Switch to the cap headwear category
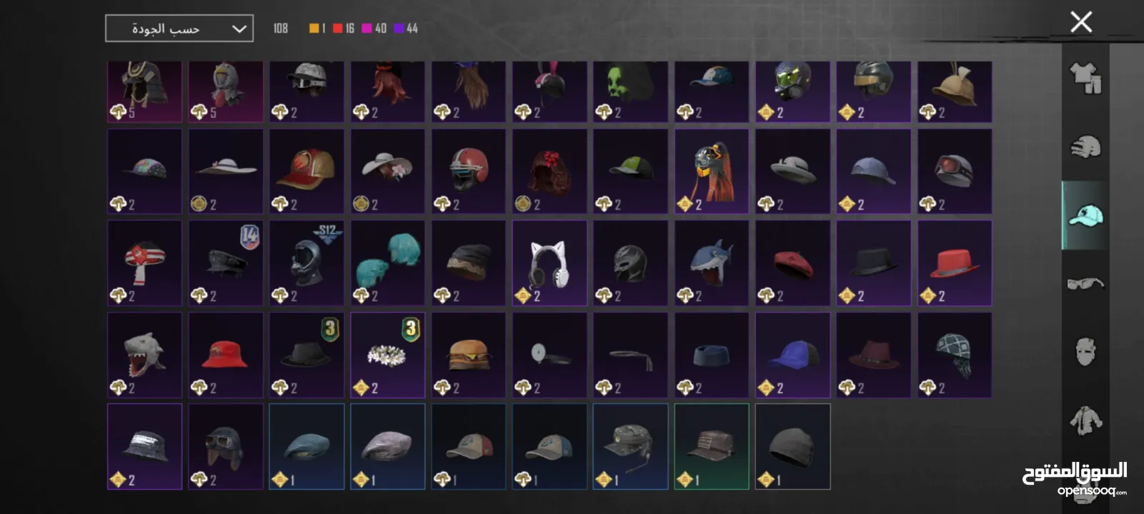 (1085, 215)
